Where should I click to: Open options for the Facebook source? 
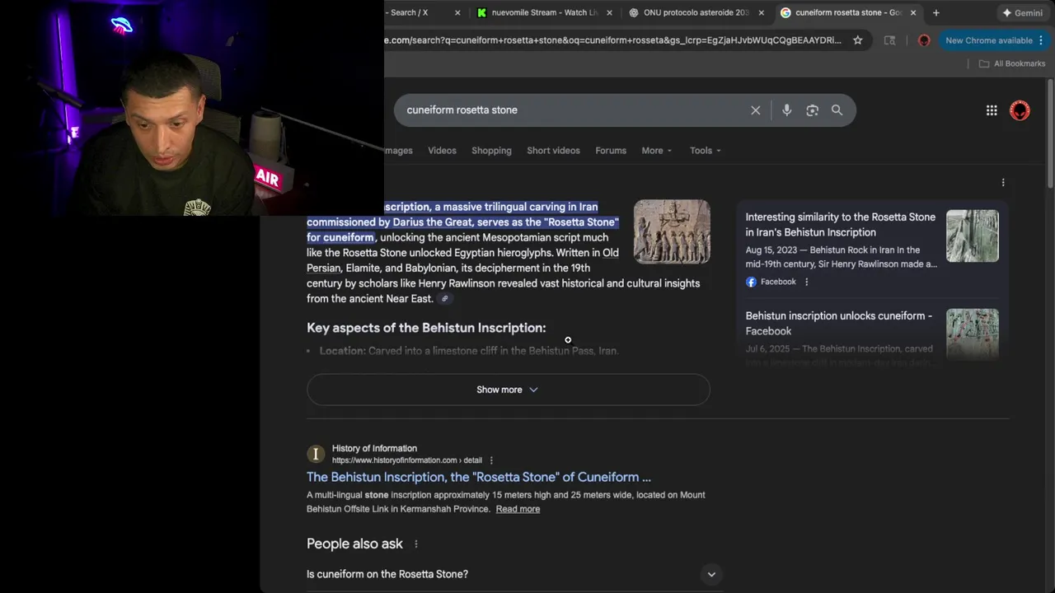click(806, 282)
